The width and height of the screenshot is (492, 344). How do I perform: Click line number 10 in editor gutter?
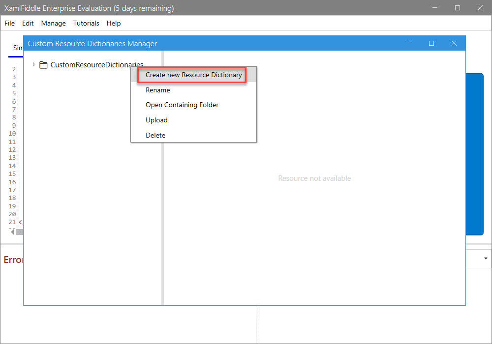click(x=12, y=134)
